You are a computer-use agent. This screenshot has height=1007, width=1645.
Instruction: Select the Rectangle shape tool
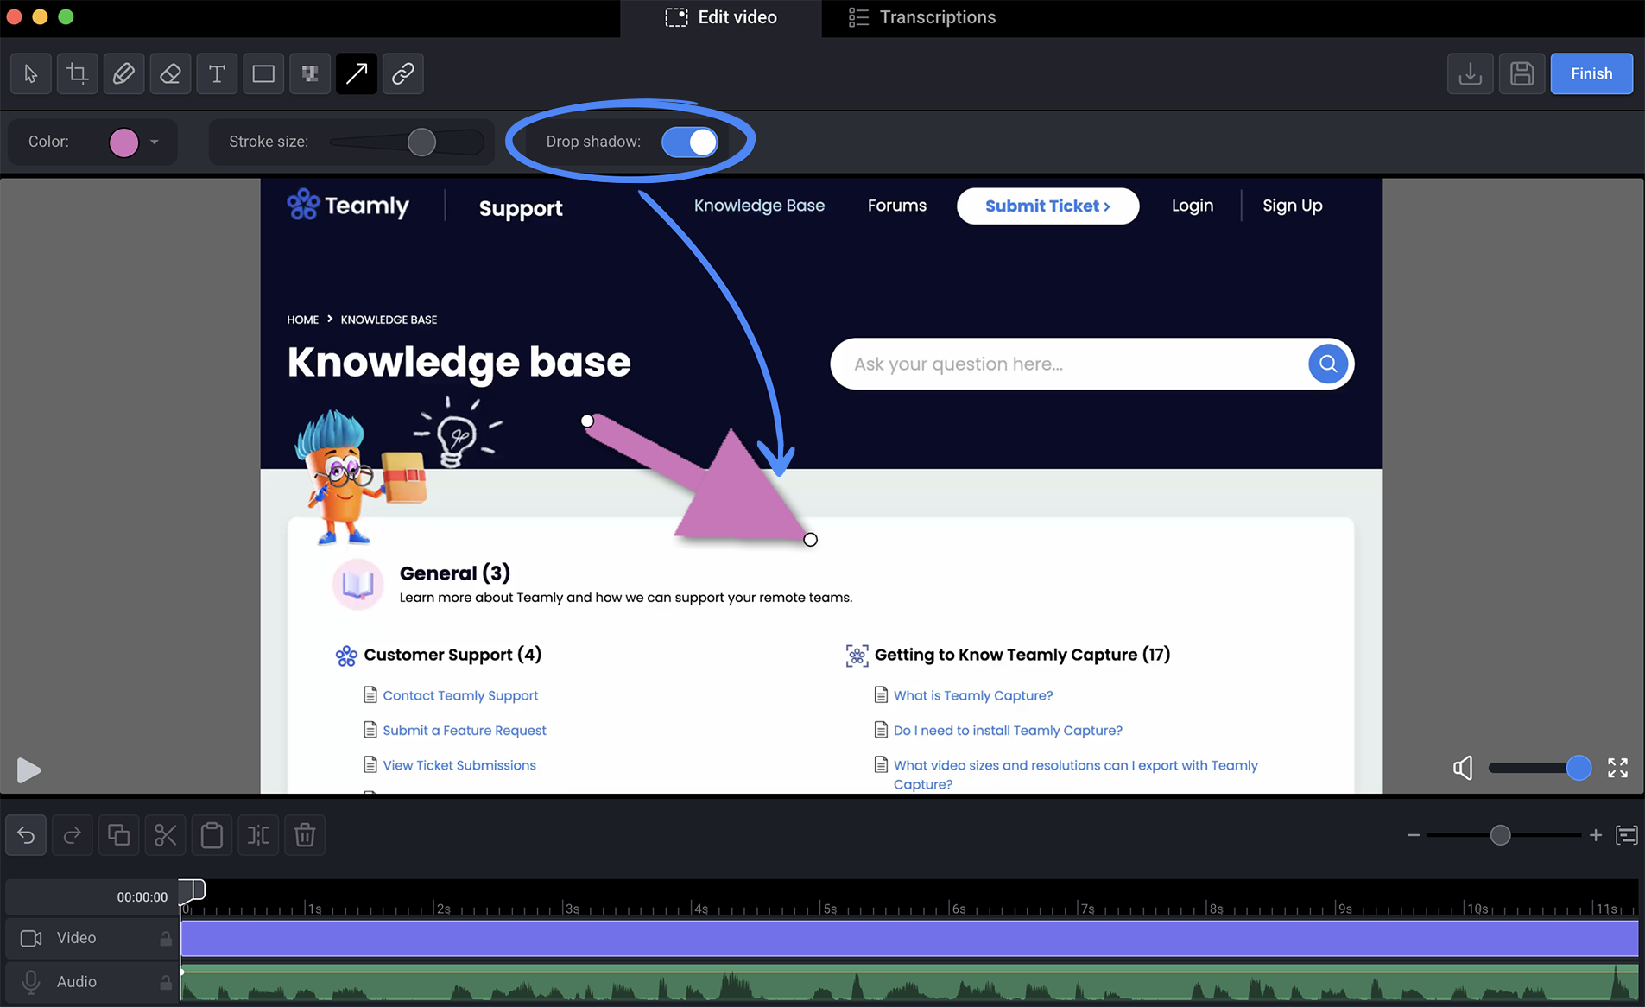263,73
